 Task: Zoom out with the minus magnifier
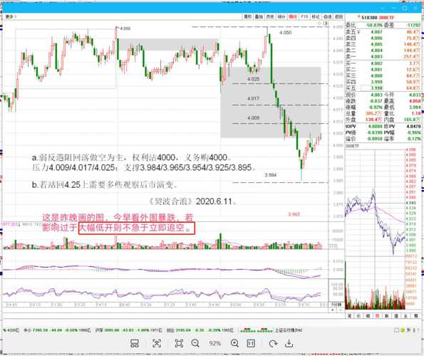pos(195,343)
